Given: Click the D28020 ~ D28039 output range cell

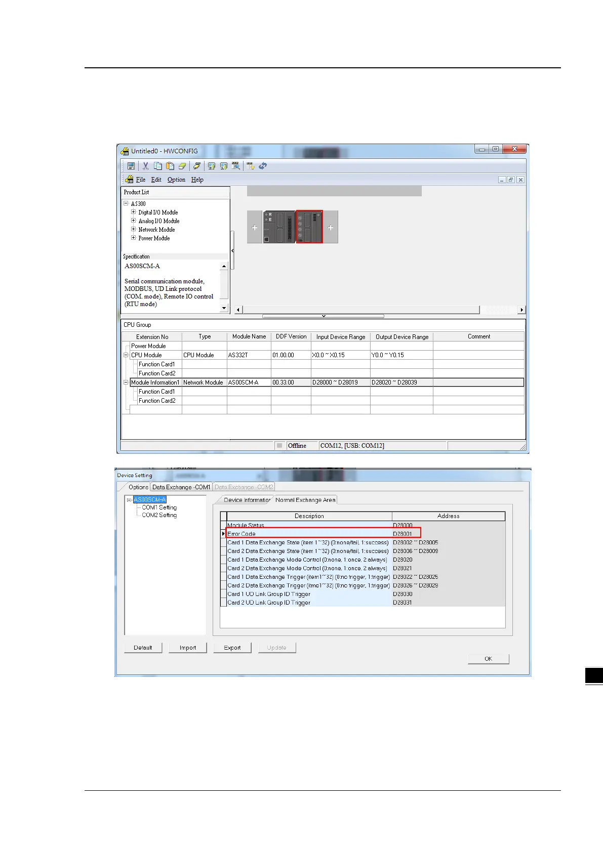Looking at the screenshot, I should click(401, 382).
